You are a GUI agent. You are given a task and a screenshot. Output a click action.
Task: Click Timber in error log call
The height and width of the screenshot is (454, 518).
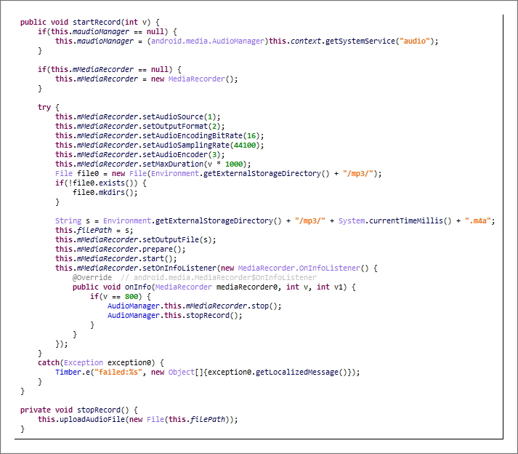(68, 373)
